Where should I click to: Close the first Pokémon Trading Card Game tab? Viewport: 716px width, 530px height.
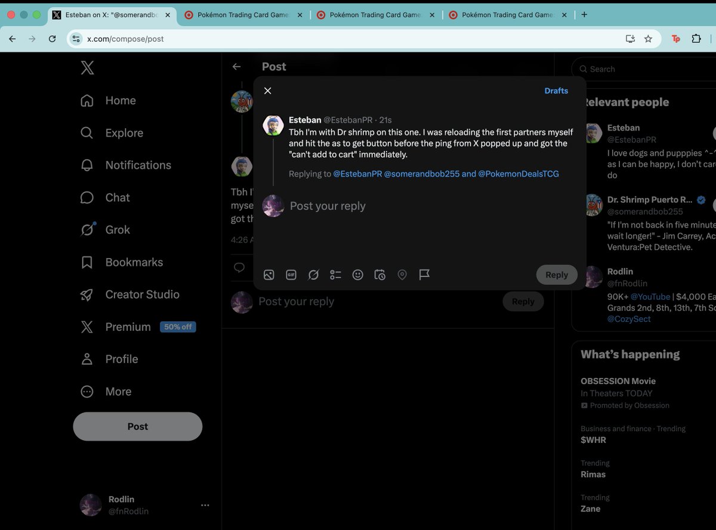(299, 15)
